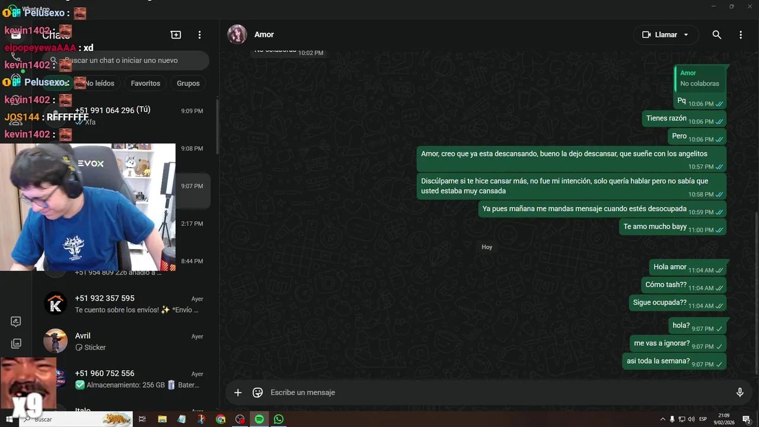Screen dimensions: 759x427
Task: Click the screen recorder icon on the taskbar
Action: click(x=240, y=419)
